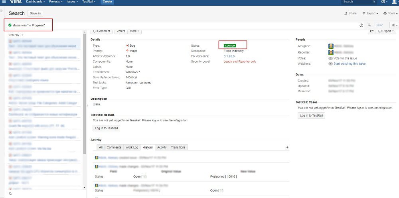Open search Export dropdown in page header
399x198 pixels.
click(x=371, y=13)
